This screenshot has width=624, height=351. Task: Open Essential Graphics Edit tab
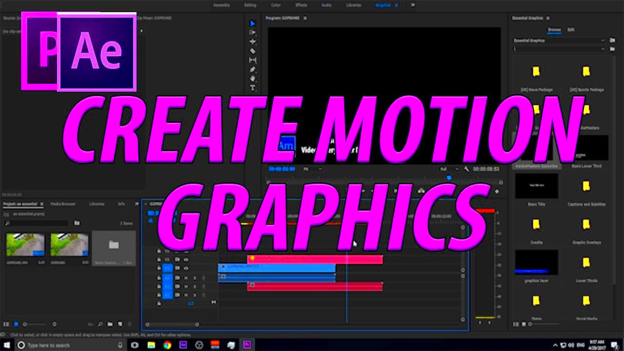pos(571,30)
